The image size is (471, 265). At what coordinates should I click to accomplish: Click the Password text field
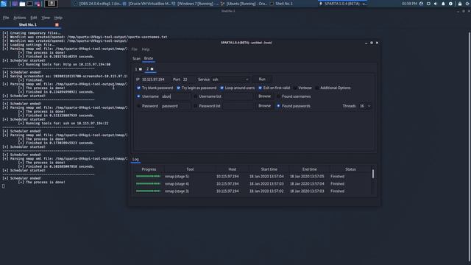click(x=175, y=106)
